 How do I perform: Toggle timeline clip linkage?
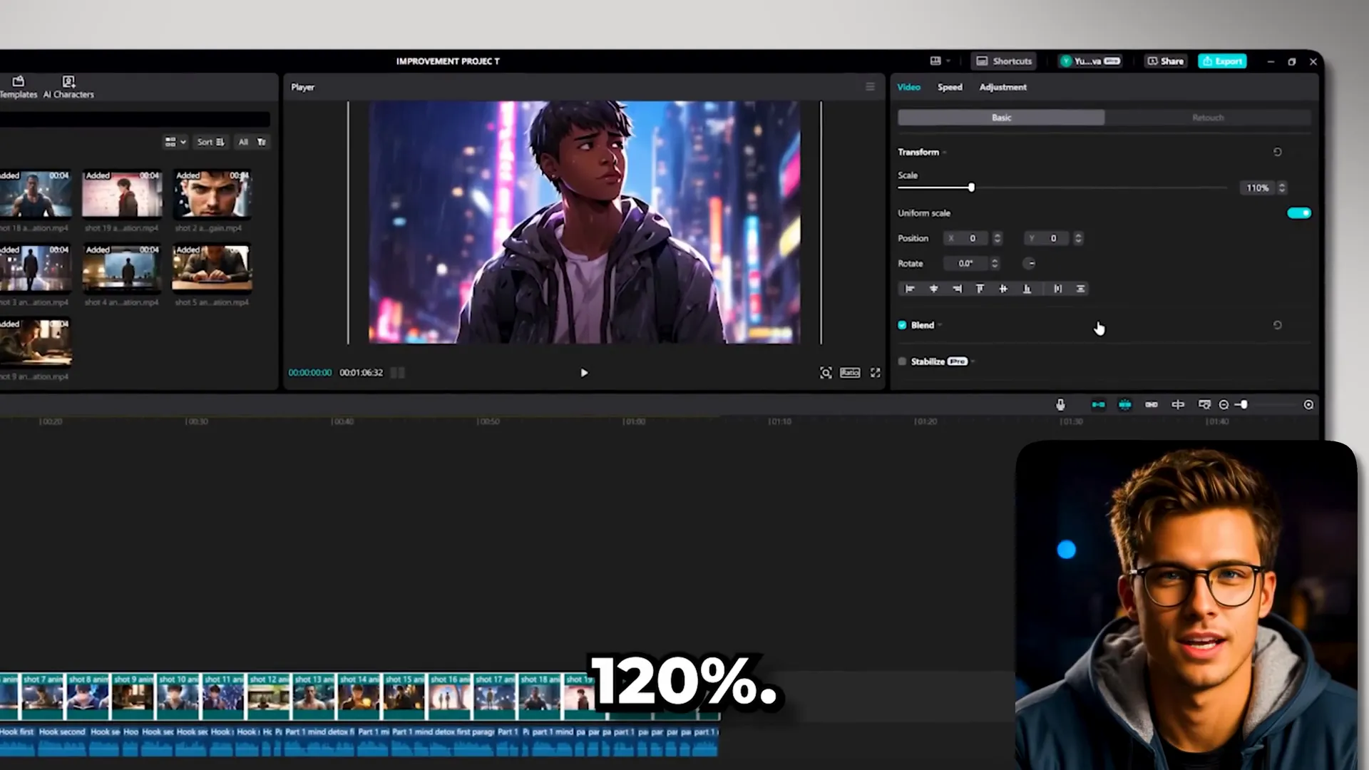(x=1152, y=405)
